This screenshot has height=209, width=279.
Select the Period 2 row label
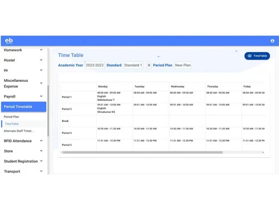[66, 109]
